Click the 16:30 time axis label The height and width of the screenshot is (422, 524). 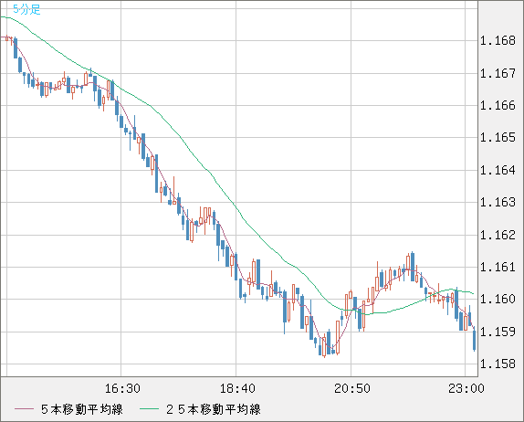(122, 388)
